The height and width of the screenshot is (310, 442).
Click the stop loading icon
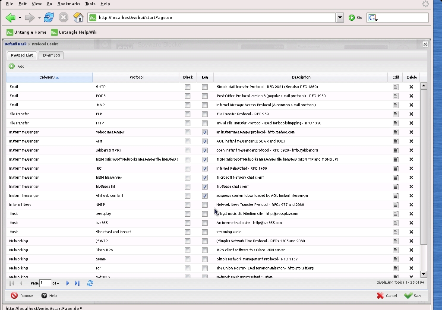pyautogui.click(x=63, y=18)
